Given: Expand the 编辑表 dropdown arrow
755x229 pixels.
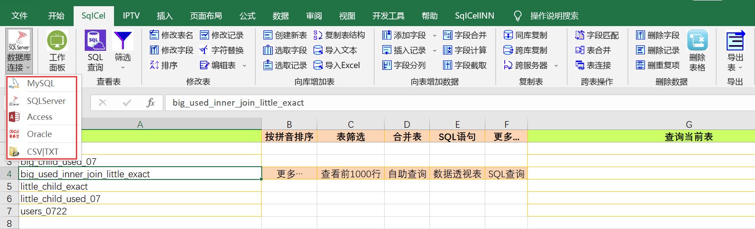Looking at the screenshot, I should [x=244, y=65].
